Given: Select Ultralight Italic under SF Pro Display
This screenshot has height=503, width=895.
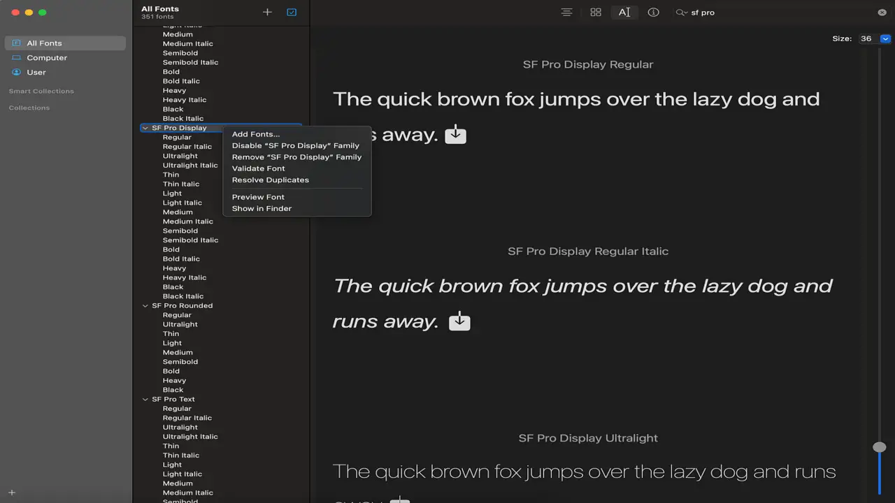Looking at the screenshot, I should [x=190, y=166].
